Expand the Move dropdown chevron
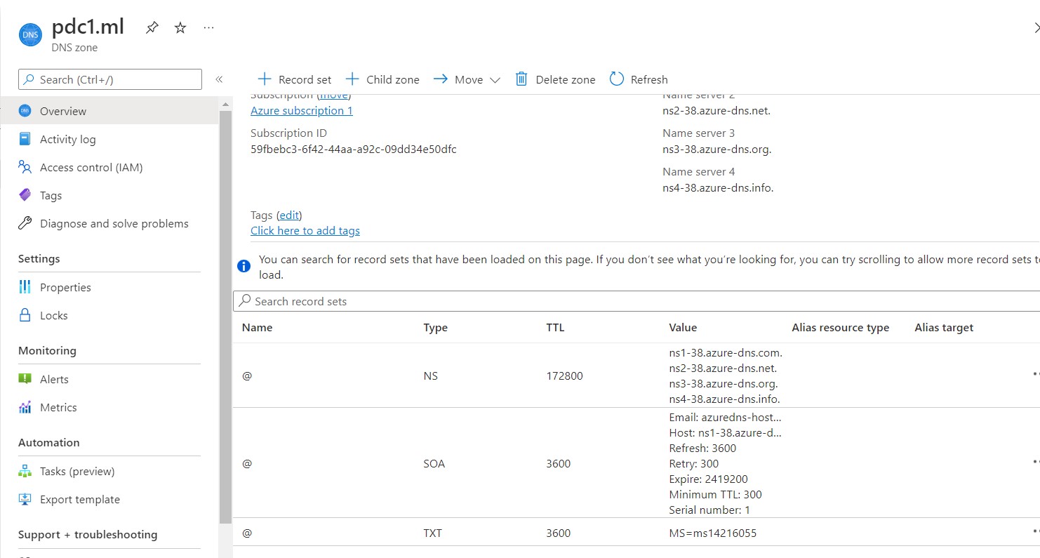 [x=495, y=80]
